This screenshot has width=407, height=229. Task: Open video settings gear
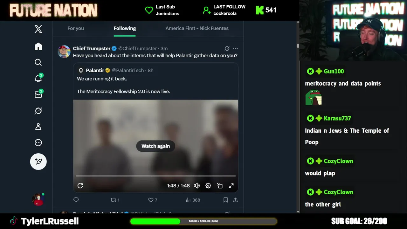click(x=208, y=186)
